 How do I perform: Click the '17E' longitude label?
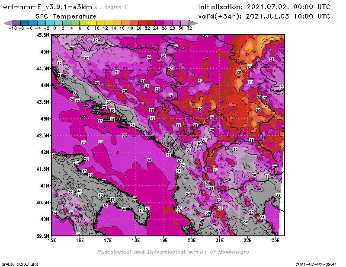[108, 240]
